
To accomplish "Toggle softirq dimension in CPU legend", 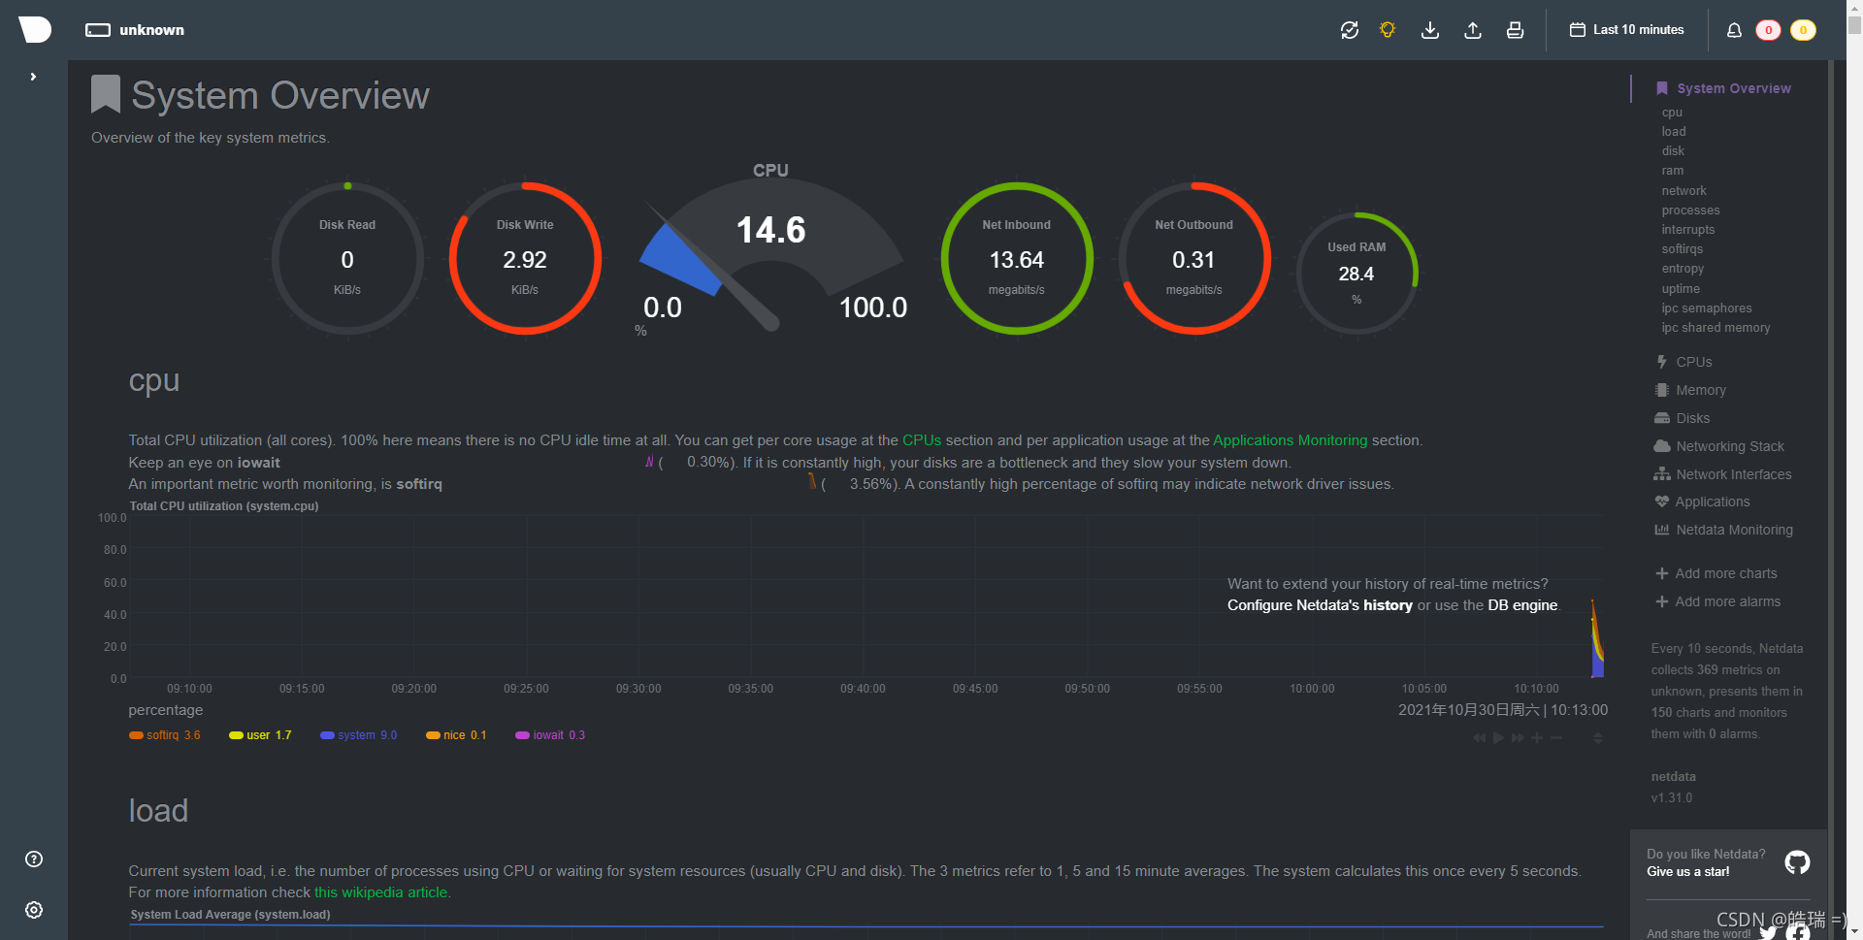I will 164,735.
